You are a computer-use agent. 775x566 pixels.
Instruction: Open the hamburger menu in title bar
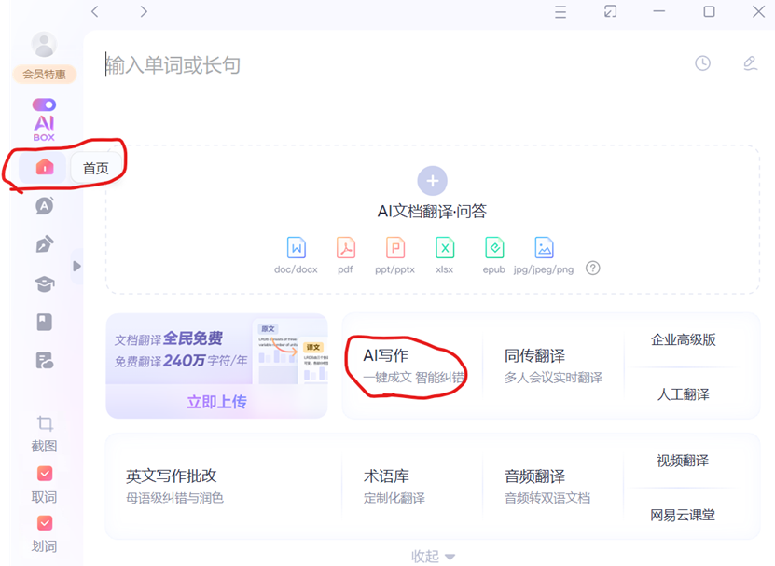(560, 12)
